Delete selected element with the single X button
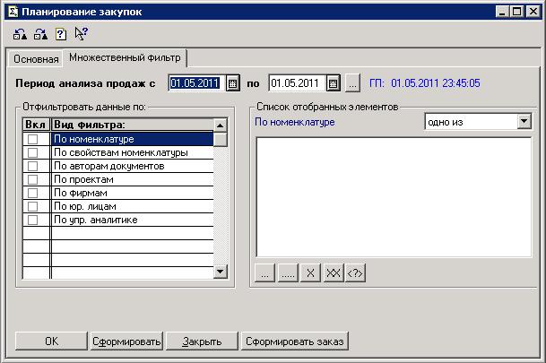 click(310, 272)
